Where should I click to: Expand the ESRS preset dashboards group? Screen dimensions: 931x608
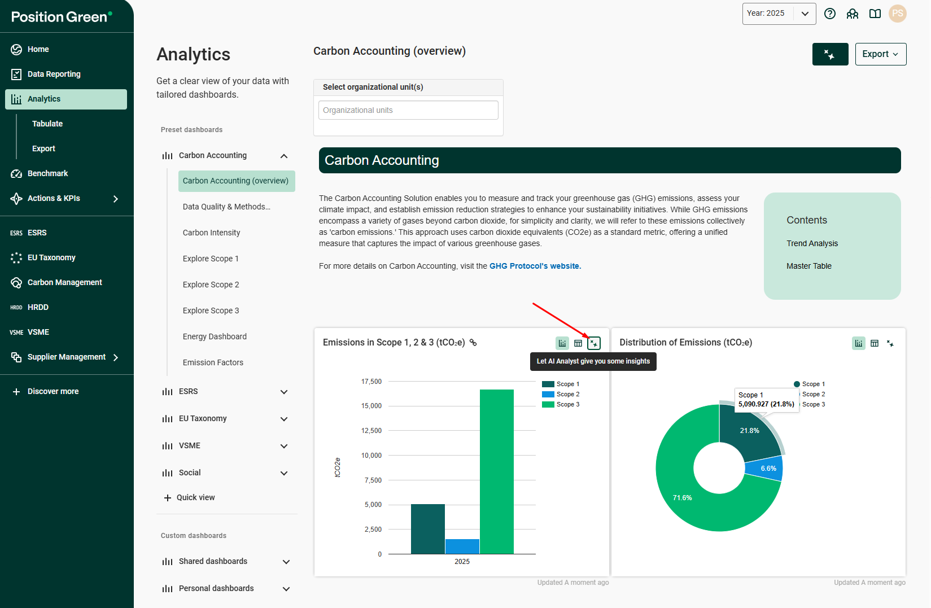(x=284, y=392)
